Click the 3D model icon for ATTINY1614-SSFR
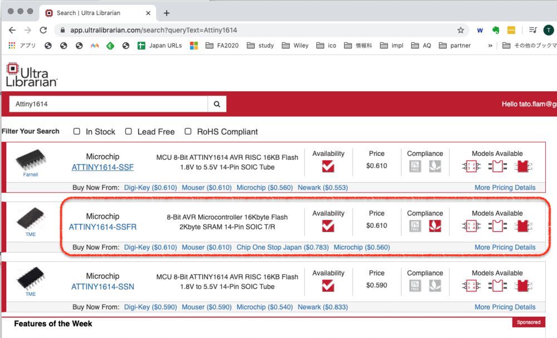The height and width of the screenshot is (338, 557). point(523,226)
